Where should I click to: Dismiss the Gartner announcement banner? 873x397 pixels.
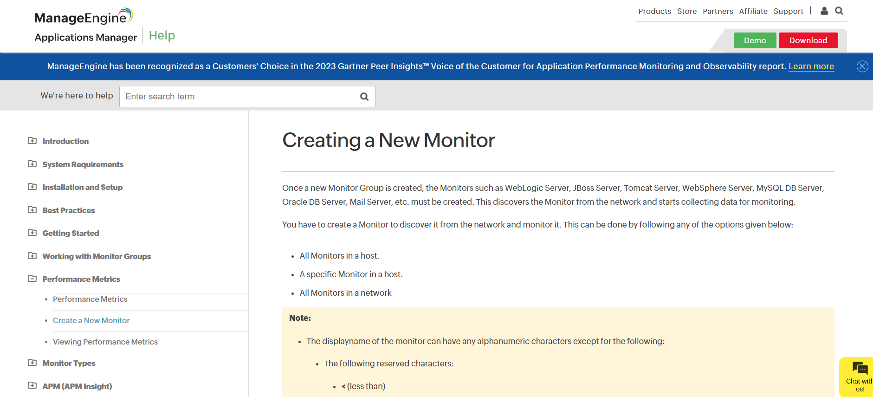click(x=862, y=66)
